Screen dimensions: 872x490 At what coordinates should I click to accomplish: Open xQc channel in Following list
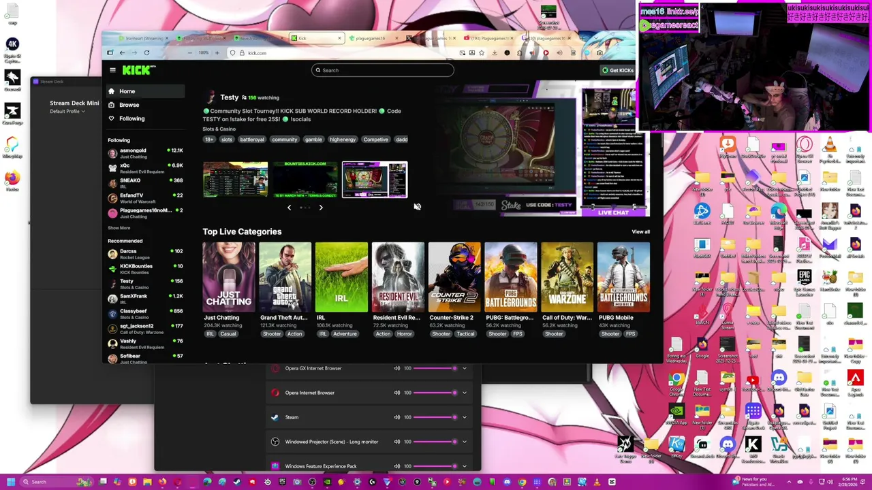click(145, 168)
